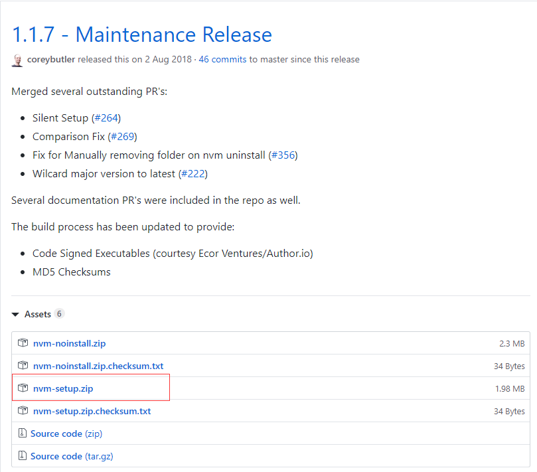Click the package icon beside nvm-setup.zip
537x472 pixels.
click(23, 388)
